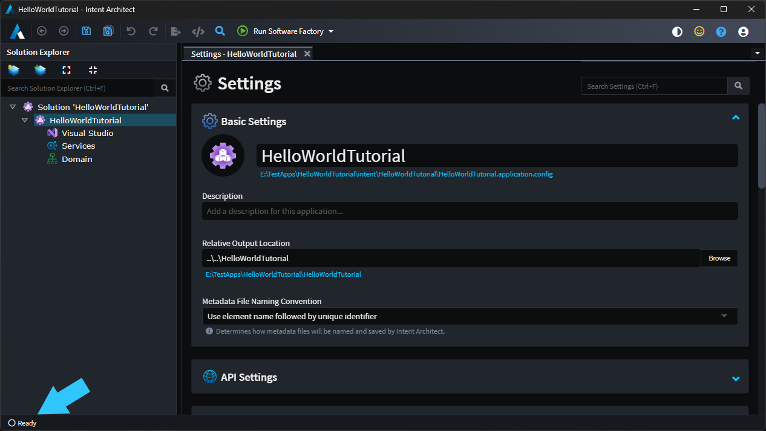Open the Services designer node
Screen dimensions: 766x431
(79, 146)
